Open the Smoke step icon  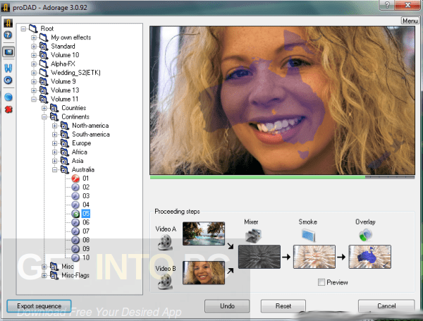point(308,235)
